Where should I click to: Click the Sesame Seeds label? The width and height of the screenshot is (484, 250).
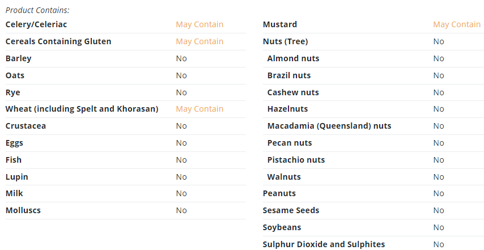(x=291, y=210)
